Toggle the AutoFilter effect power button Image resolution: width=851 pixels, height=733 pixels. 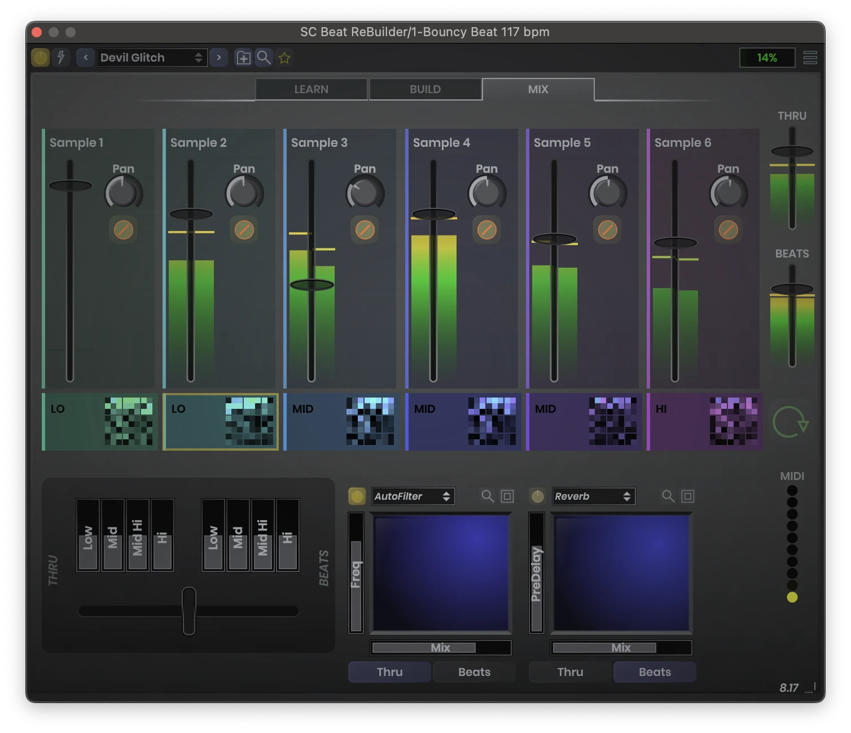click(357, 496)
